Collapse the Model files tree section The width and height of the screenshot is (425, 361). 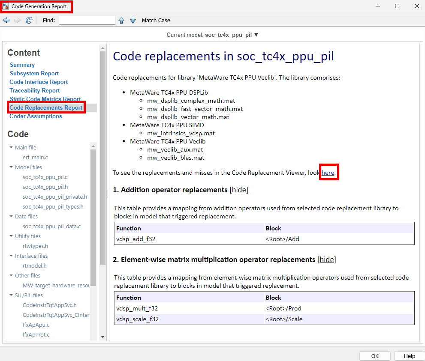[x=11, y=167]
